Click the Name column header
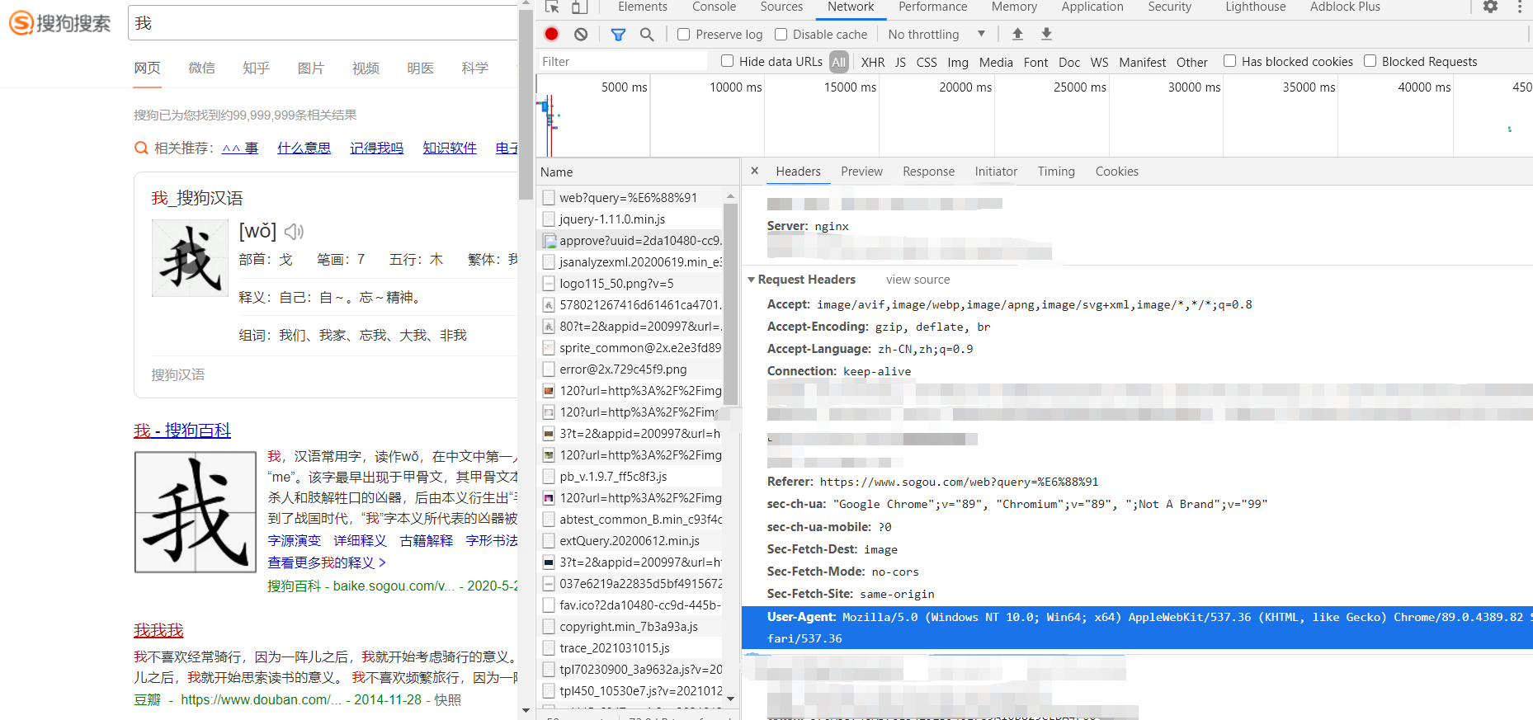 [637, 172]
